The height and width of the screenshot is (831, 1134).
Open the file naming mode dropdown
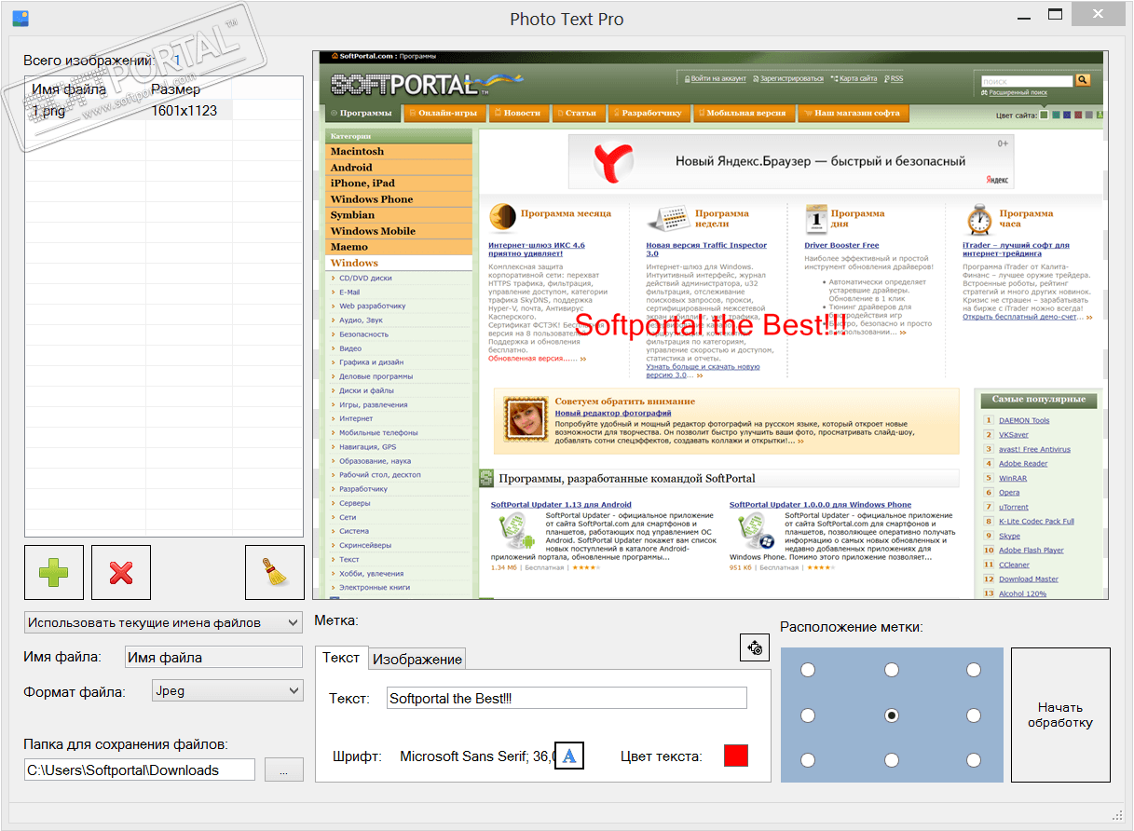pos(163,622)
